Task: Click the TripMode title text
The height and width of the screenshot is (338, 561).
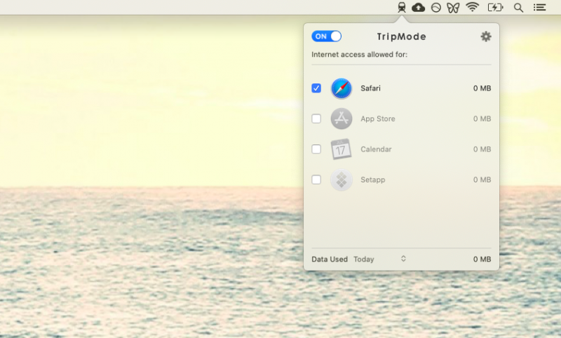Action: [x=401, y=36]
